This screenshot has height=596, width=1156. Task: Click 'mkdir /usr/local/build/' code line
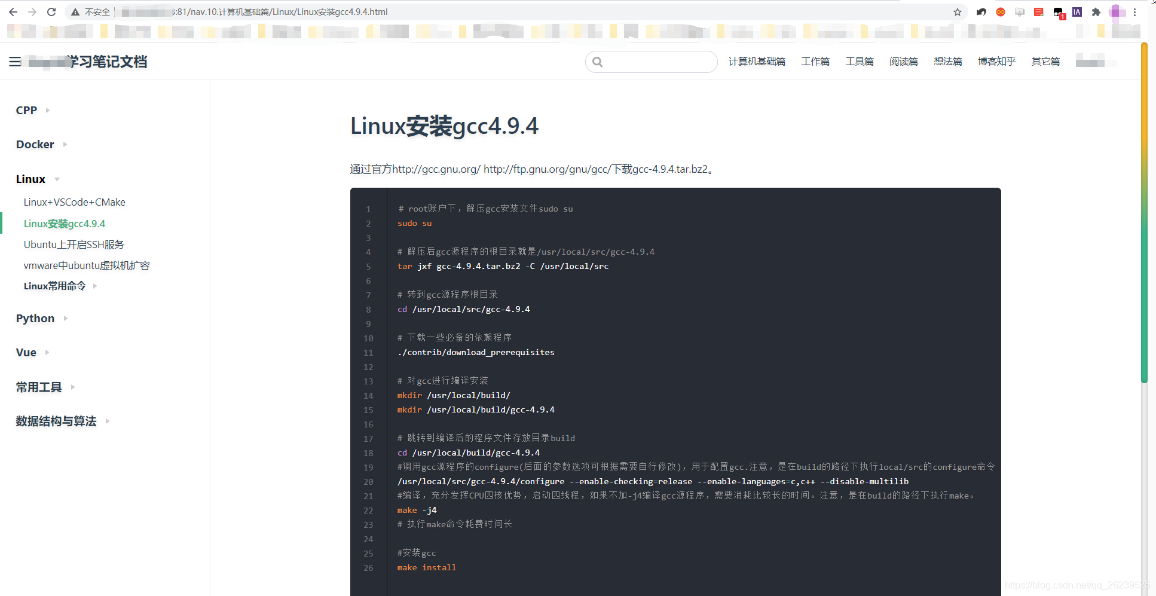[454, 395]
